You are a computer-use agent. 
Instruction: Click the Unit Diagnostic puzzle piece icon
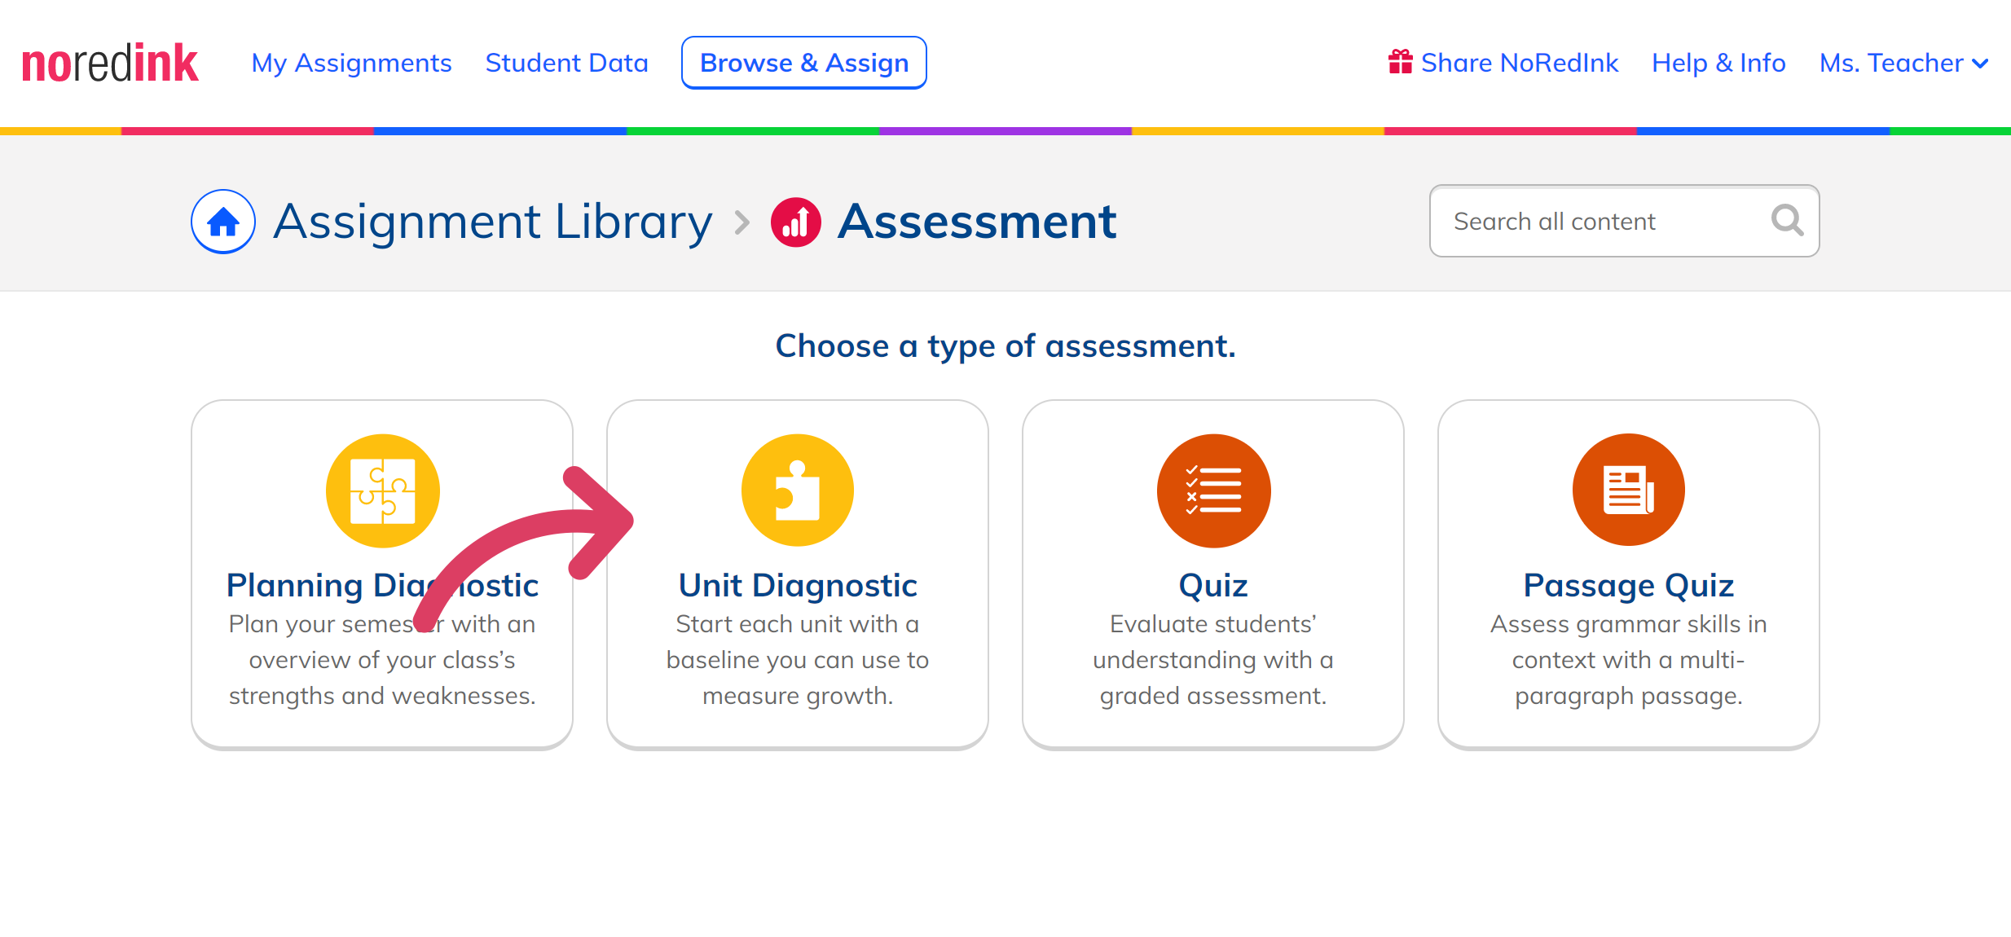point(798,490)
